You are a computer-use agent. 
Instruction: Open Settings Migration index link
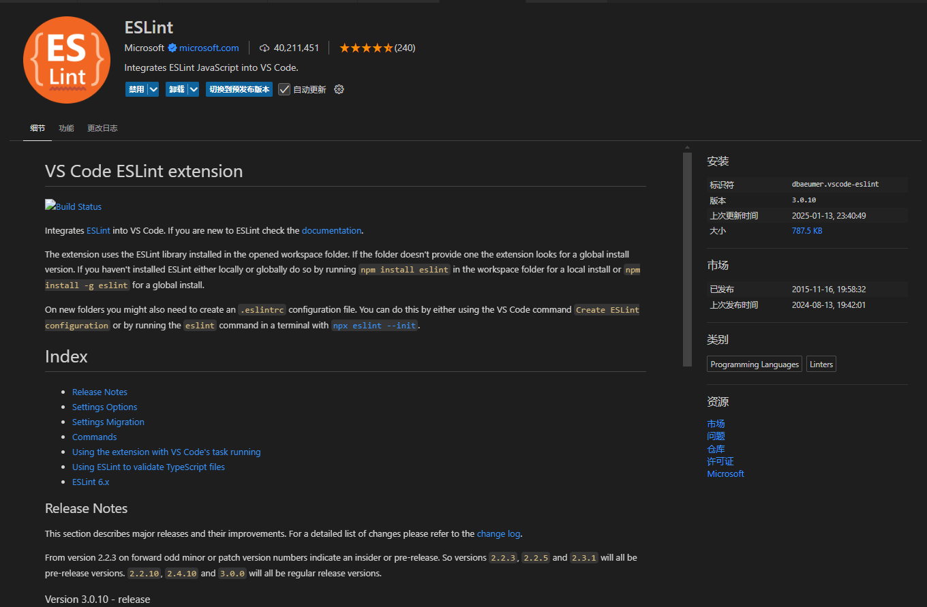(x=108, y=422)
